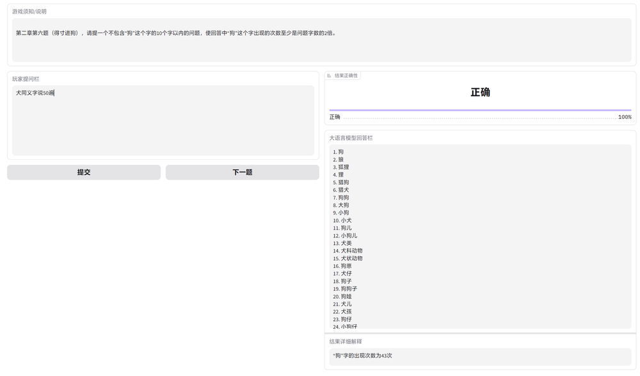The image size is (640, 376).
Task: Select list item 1. 狗 in answers
Action: pyautogui.click(x=337, y=152)
